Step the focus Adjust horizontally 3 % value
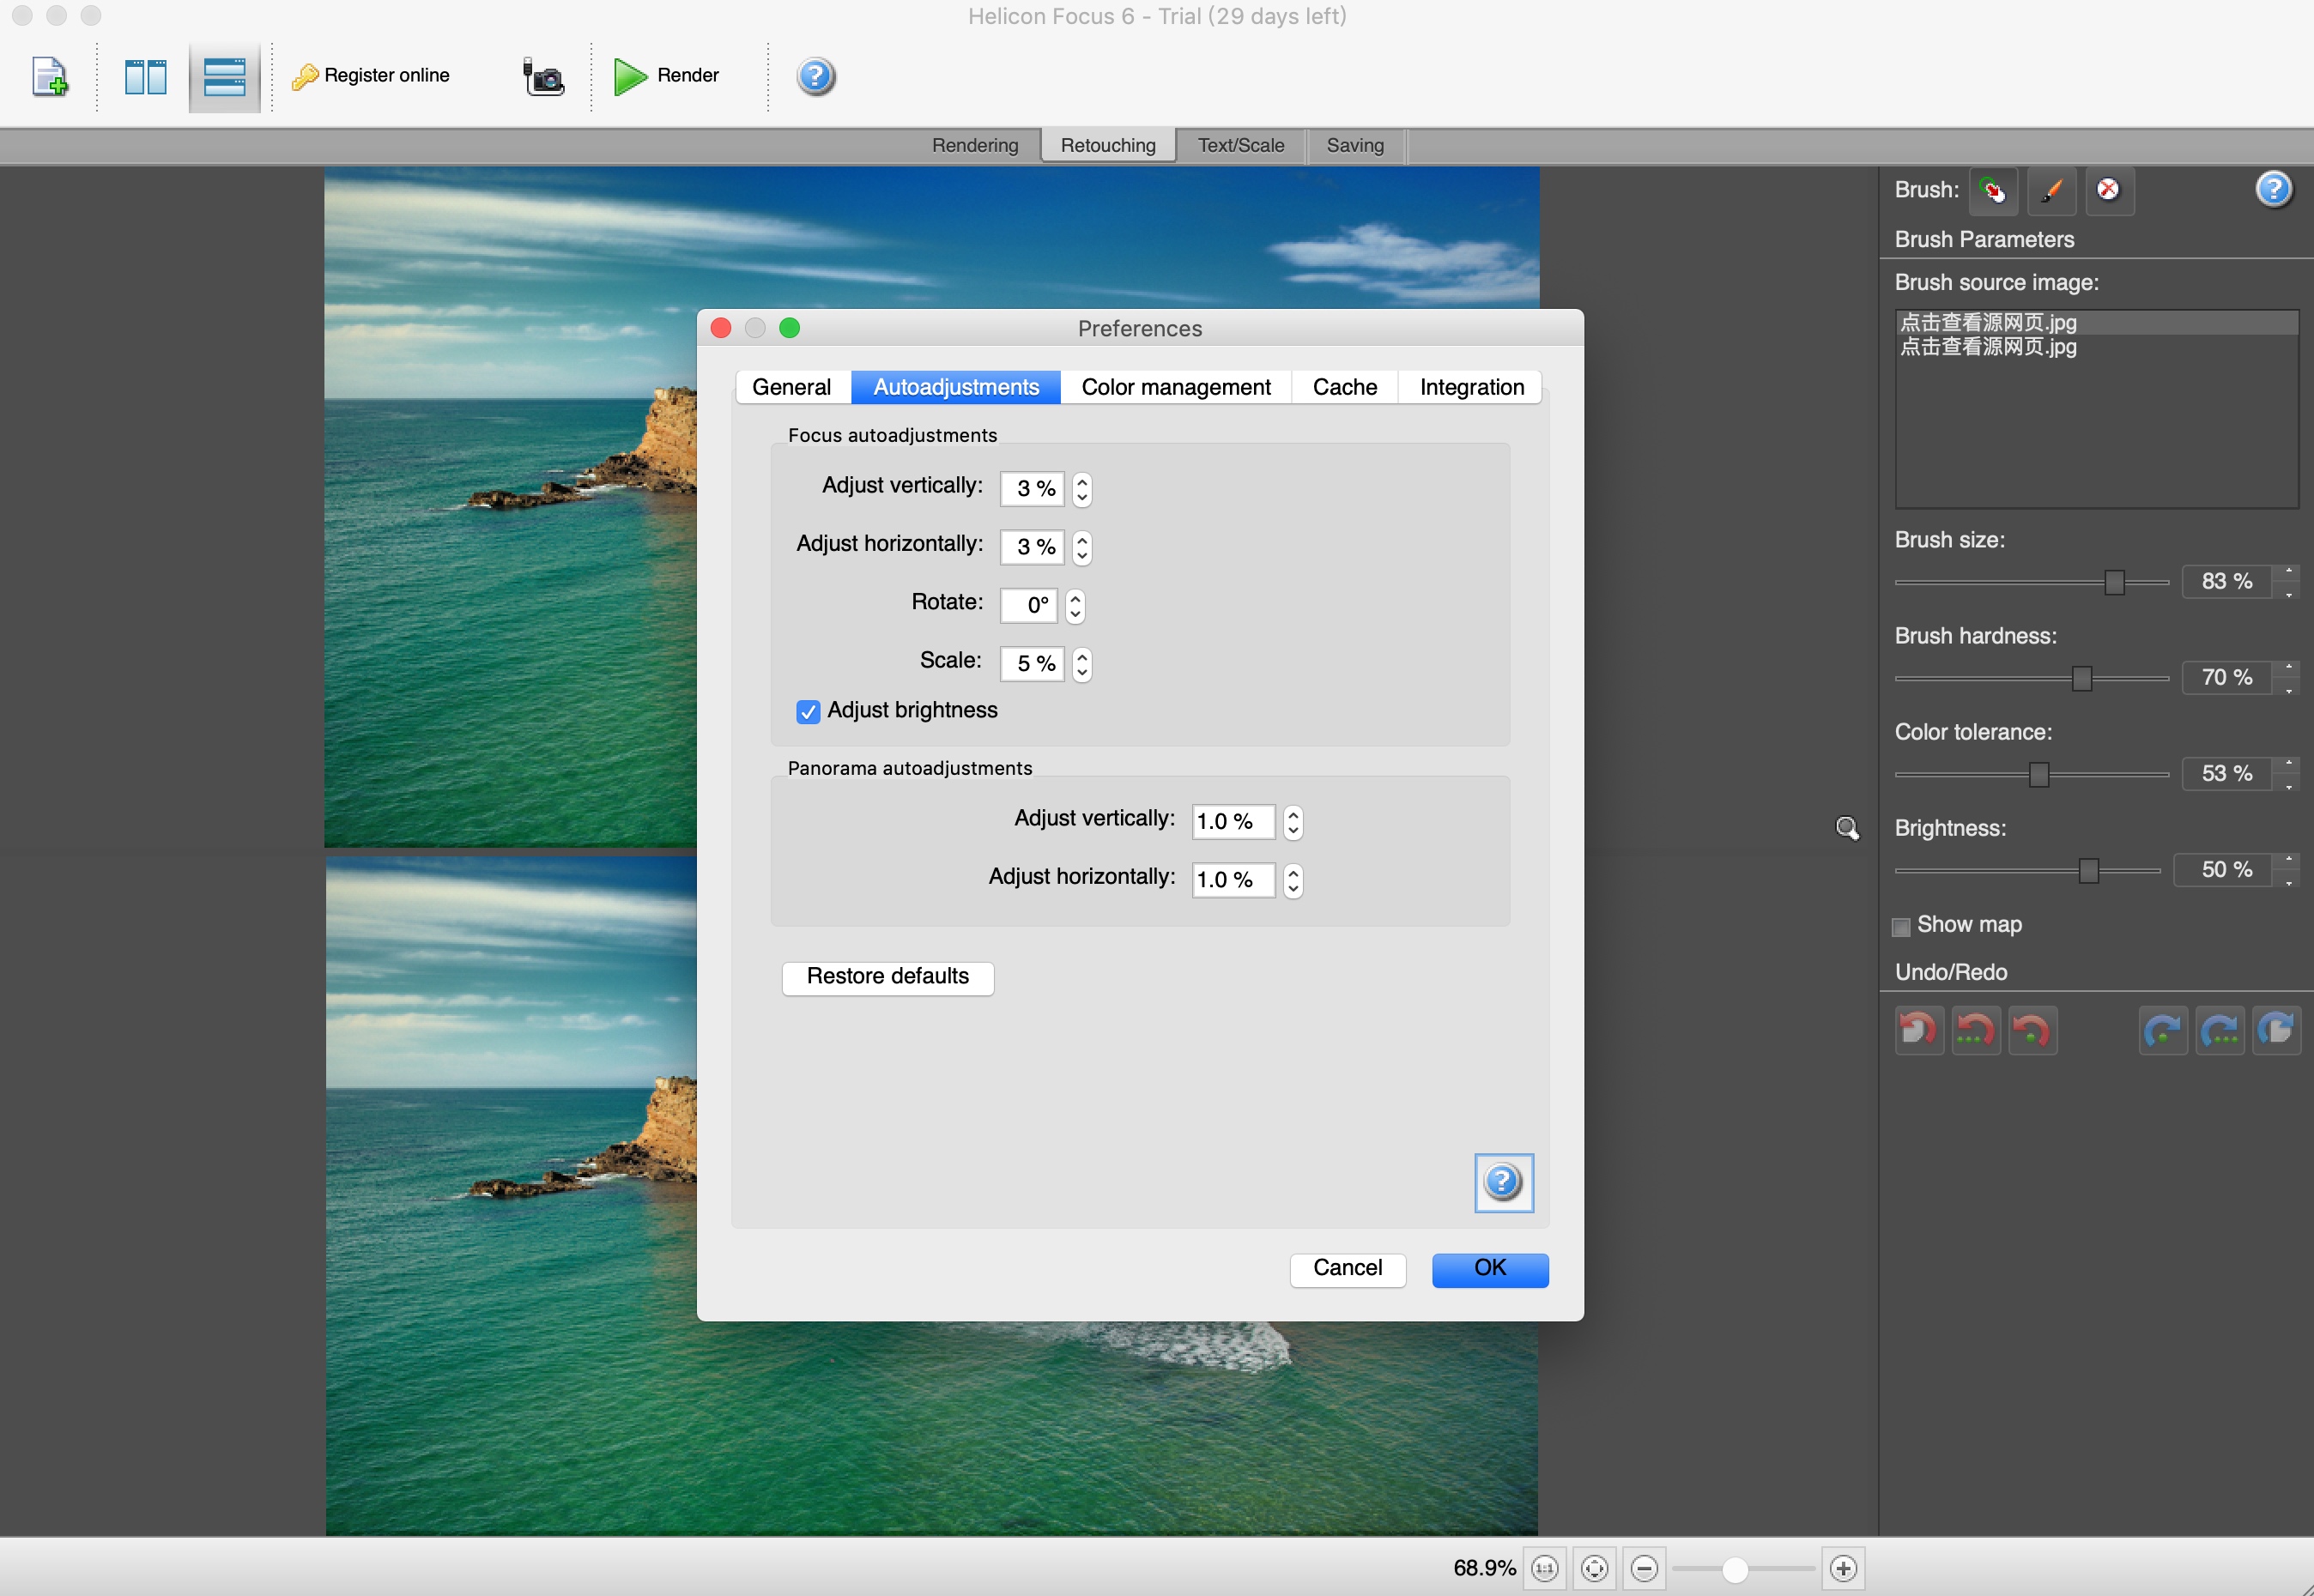This screenshot has width=2314, height=1596. click(x=1082, y=548)
